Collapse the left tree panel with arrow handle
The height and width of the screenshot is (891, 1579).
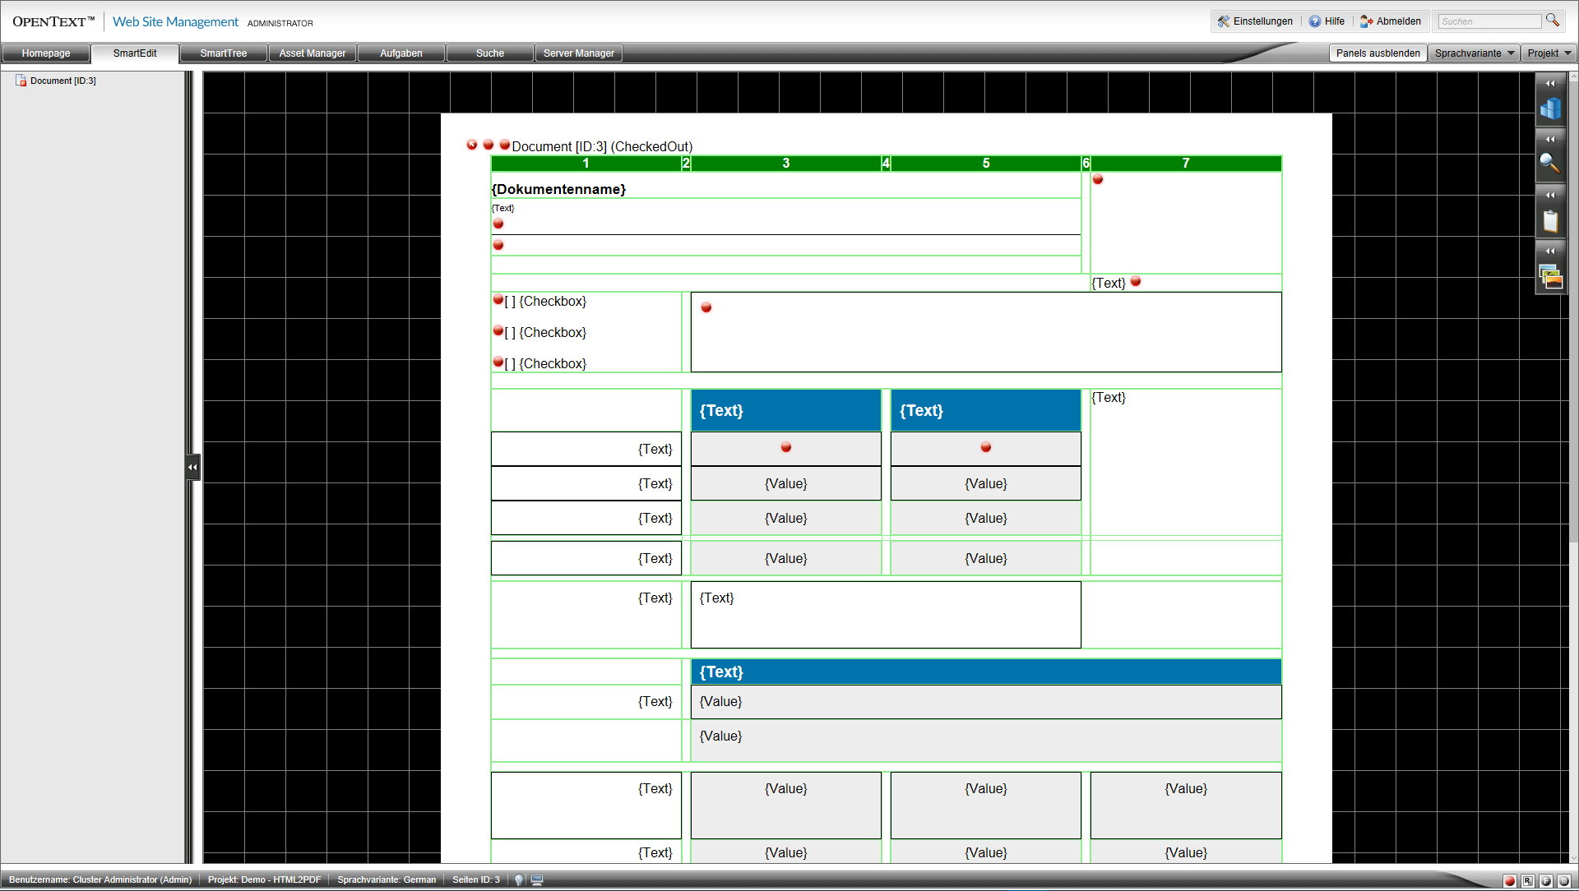[192, 467]
